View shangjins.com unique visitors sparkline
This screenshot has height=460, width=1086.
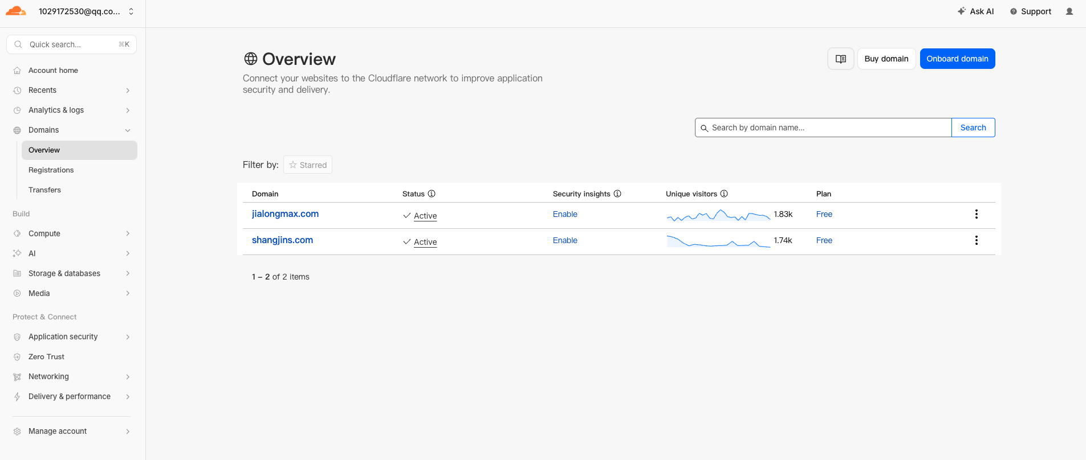pyautogui.click(x=718, y=241)
